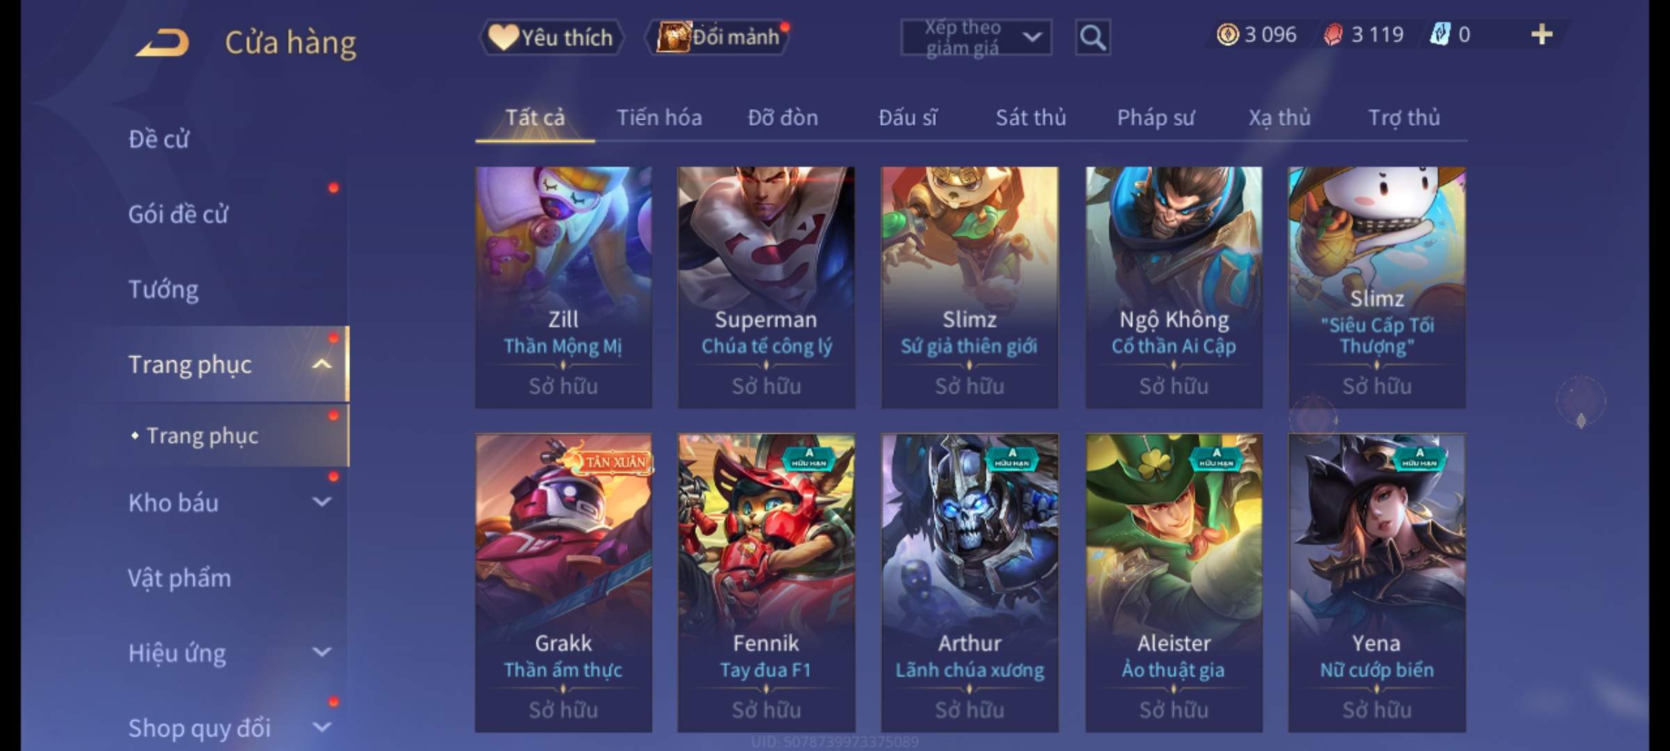This screenshot has width=1670, height=751.
Task: Expand the Hiệu ứng sidebar section
Action: point(321,652)
